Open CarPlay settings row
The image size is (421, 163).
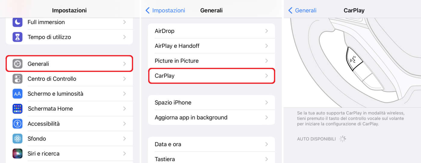(211, 76)
